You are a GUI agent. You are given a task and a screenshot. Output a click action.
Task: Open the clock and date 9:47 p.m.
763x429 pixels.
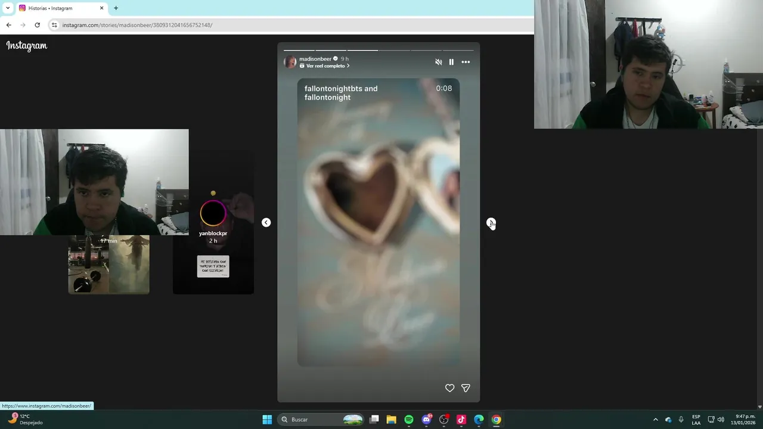click(x=743, y=419)
